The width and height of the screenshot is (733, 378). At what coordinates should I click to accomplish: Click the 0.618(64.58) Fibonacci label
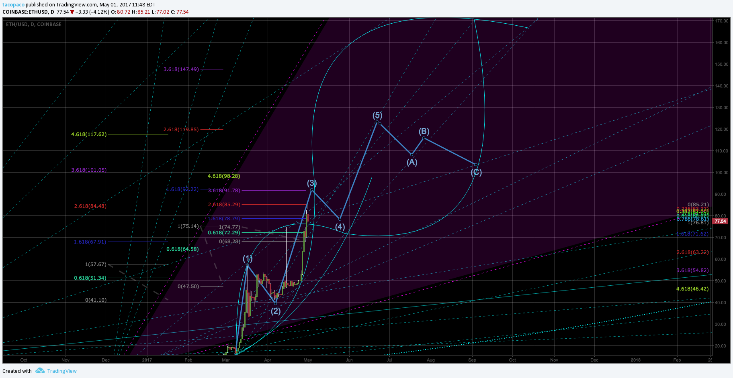[182, 249]
